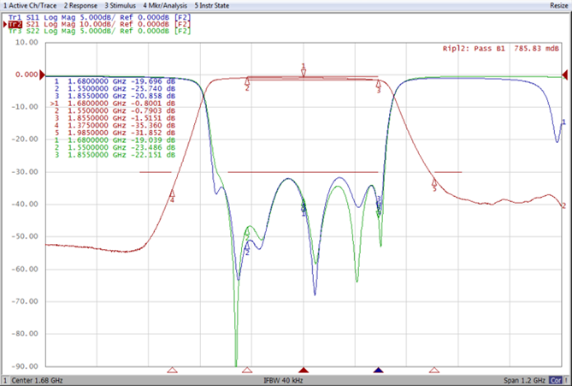
Task: Open the 2 Response menu
Action: click(80, 5)
